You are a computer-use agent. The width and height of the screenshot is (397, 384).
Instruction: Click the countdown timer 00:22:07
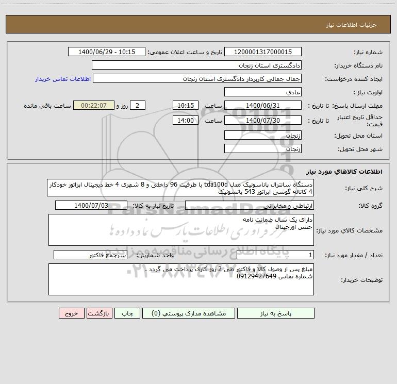tap(94, 106)
